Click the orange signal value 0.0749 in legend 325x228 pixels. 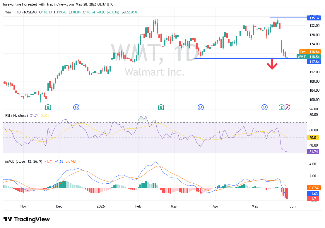click(x=71, y=161)
